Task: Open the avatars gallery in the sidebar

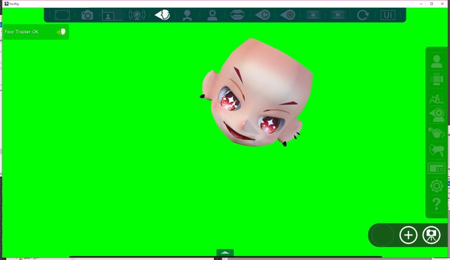Action: tap(437, 61)
